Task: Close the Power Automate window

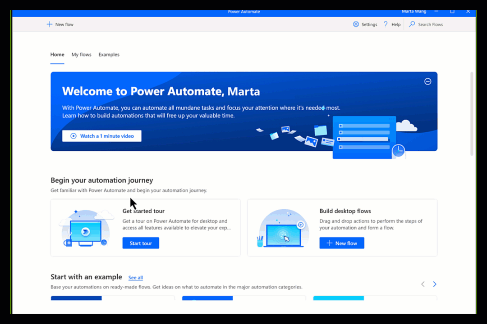Action: [468, 11]
